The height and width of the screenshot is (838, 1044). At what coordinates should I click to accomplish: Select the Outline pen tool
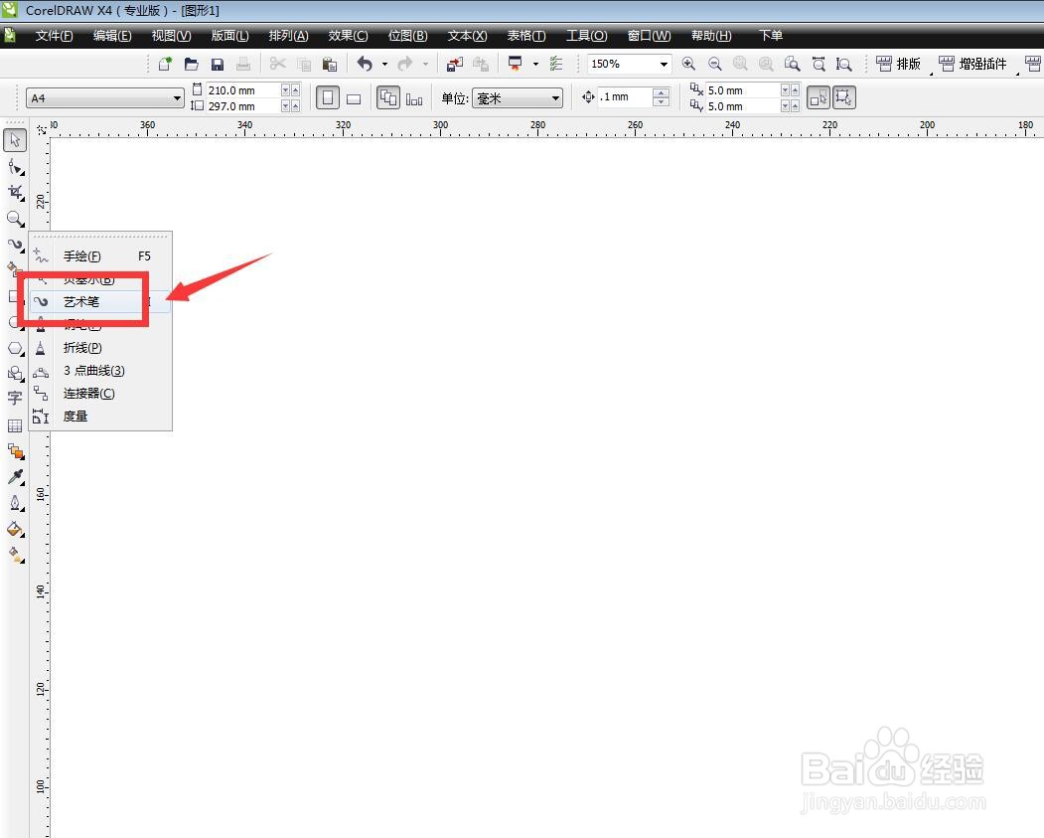15,503
